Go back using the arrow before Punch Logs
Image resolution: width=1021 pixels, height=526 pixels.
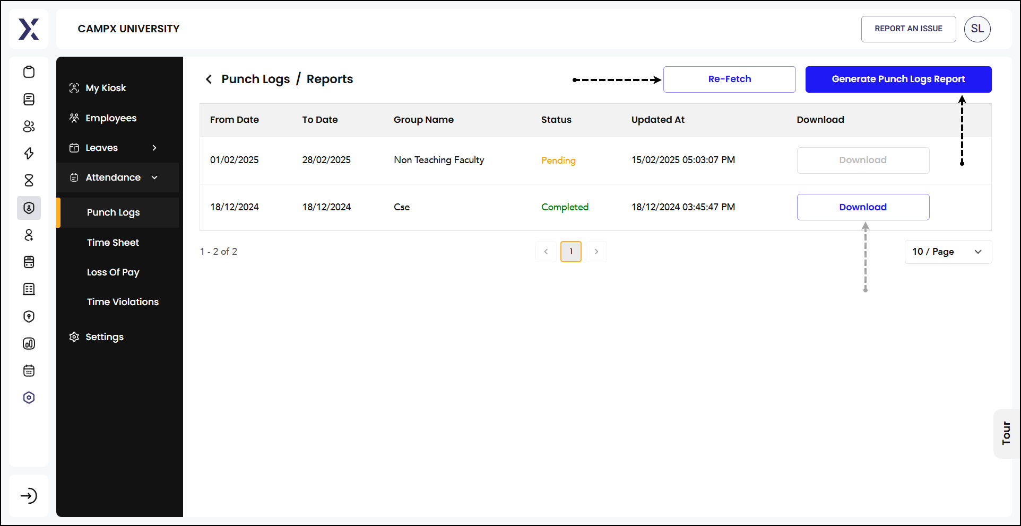point(209,79)
